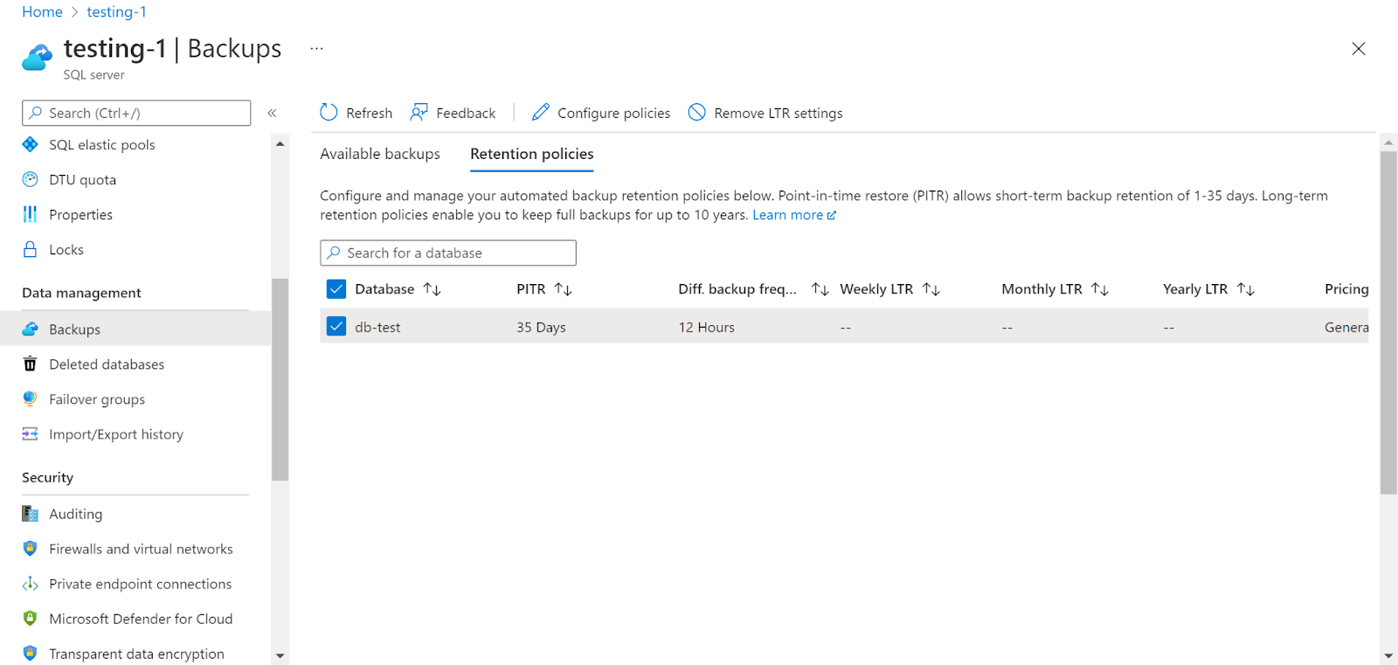1398x665 pixels.
Task: Open DTU quota from sidebar
Action: (82, 180)
